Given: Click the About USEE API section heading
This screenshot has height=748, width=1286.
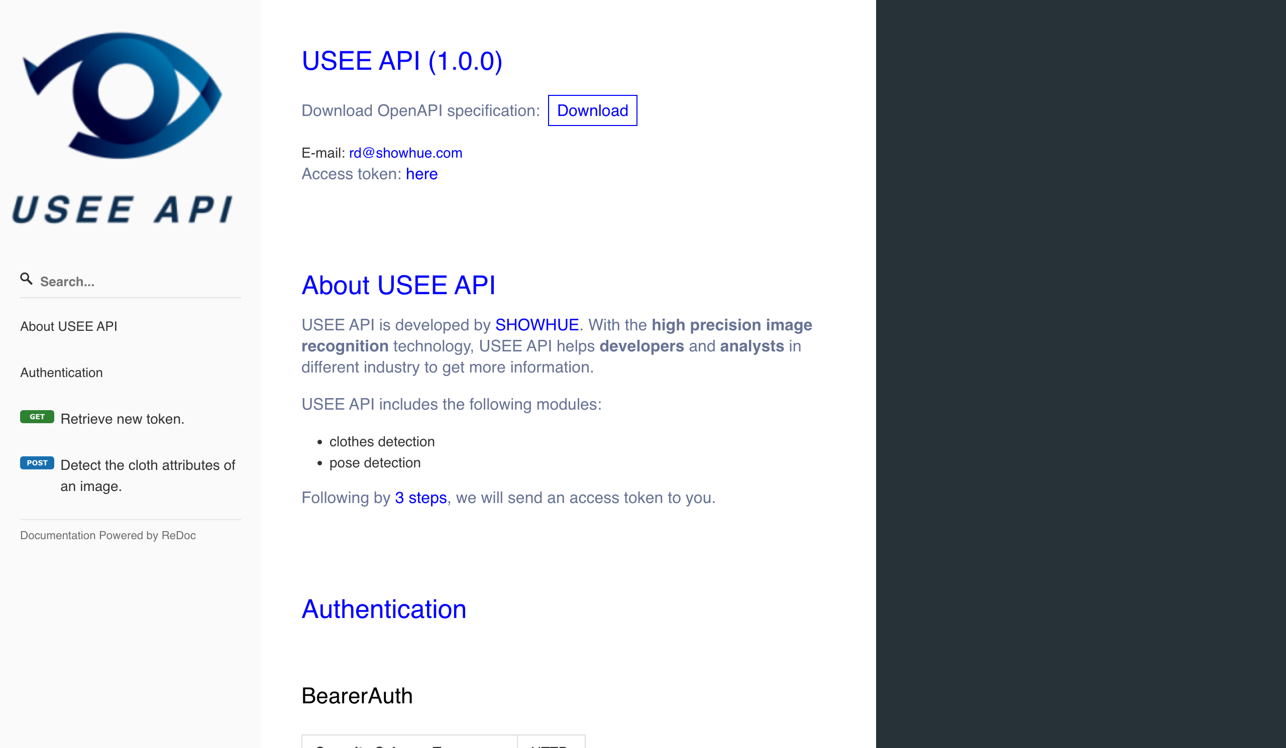Looking at the screenshot, I should coord(398,285).
